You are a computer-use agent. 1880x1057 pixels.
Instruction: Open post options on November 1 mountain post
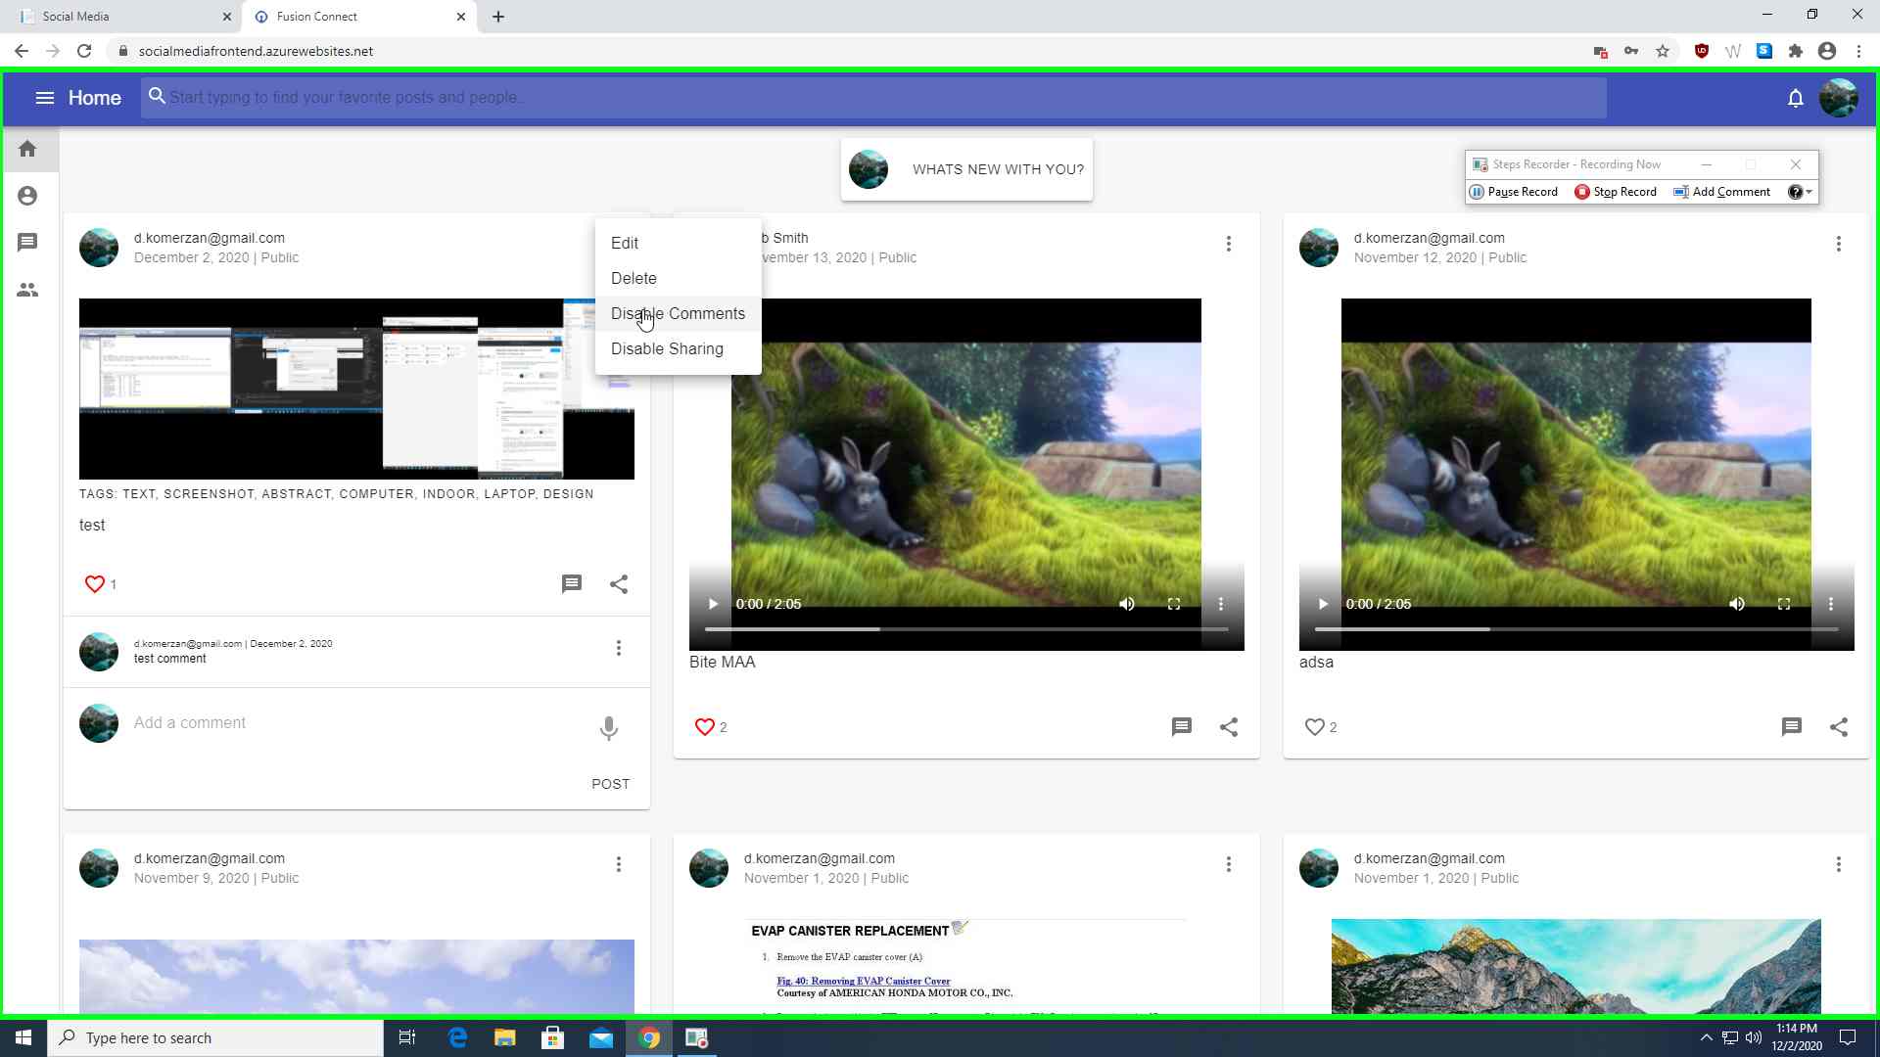pyautogui.click(x=1839, y=864)
